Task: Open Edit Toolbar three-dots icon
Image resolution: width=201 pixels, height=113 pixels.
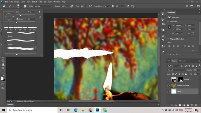Action: [x=3, y=72]
